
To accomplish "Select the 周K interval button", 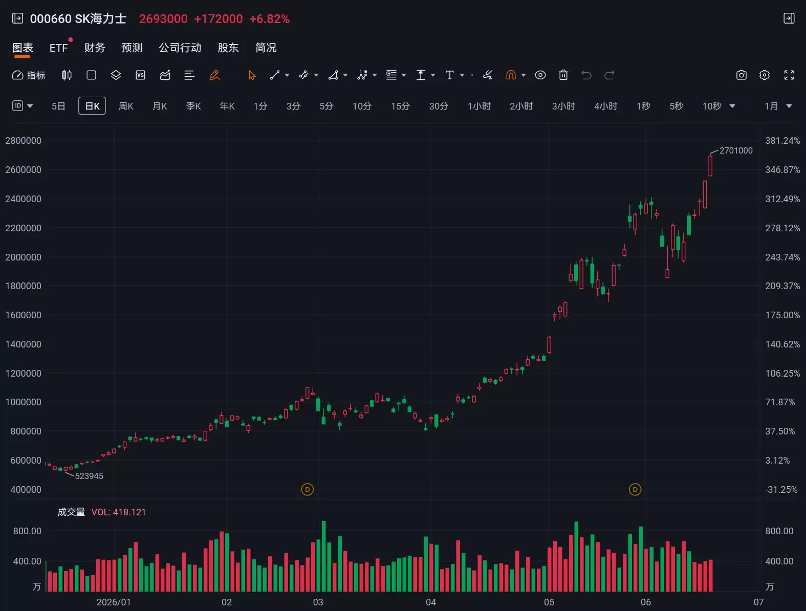I will pyautogui.click(x=126, y=106).
